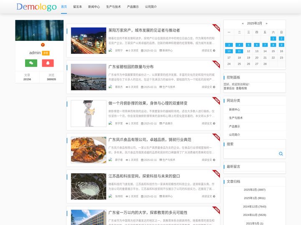
Task: Click the search magnifier icon
Action: point(281,154)
